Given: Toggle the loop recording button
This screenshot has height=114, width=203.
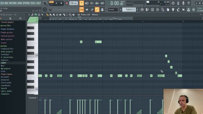Looking at the screenshot, I should pos(102,3).
